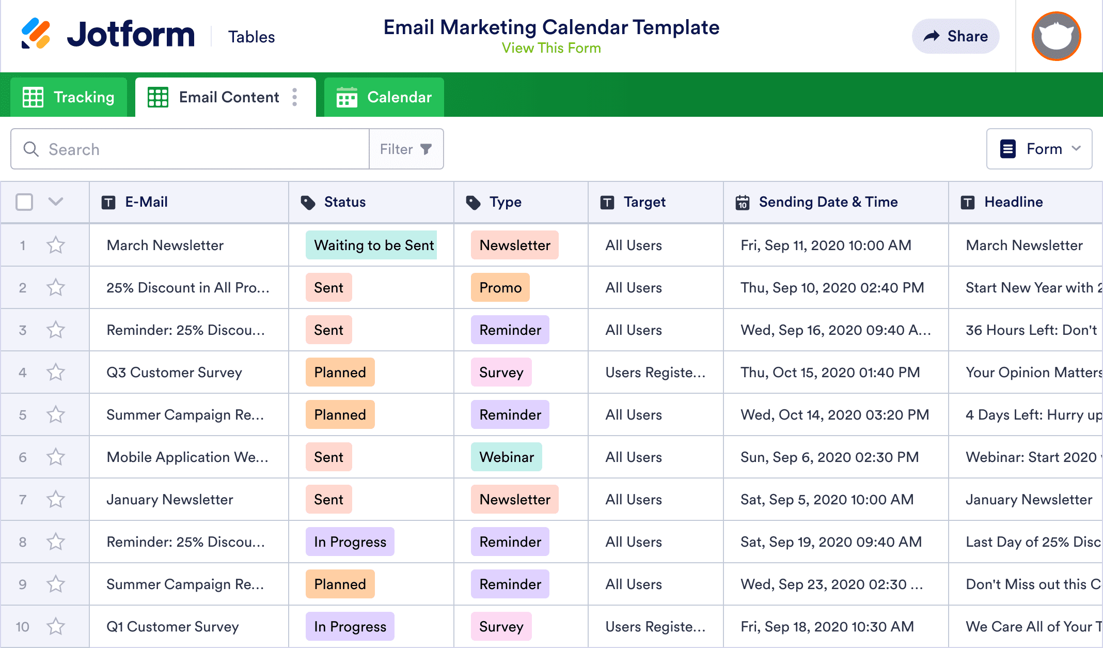This screenshot has width=1103, height=648.
Task: Click the Jotform logo icon
Action: 35,34
